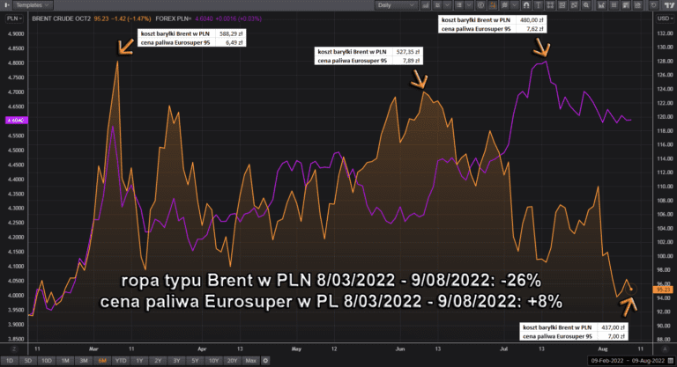
Task: Open the PLN currency selector
Action: pos(15,17)
